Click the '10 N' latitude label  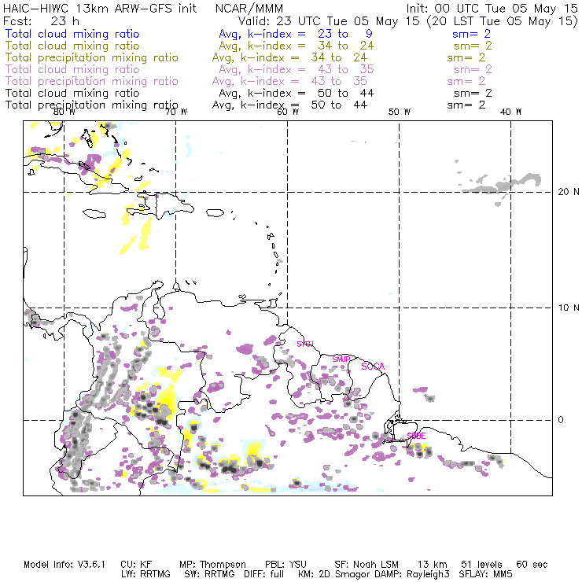569,308
